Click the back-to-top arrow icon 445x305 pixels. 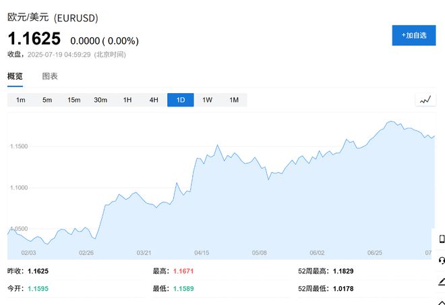click(x=442, y=302)
